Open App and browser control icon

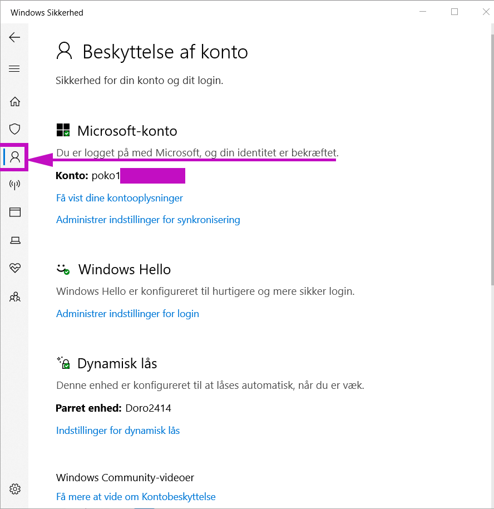(x=15, y=212)
